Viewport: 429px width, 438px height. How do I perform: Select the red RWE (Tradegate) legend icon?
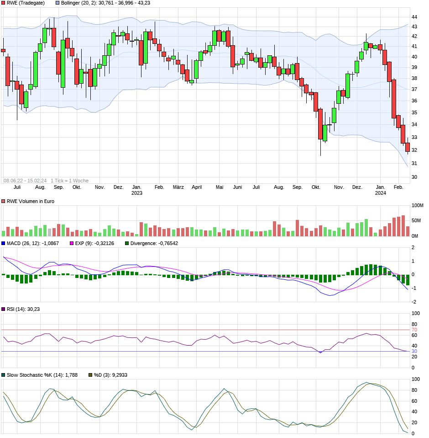coord(3,3)
